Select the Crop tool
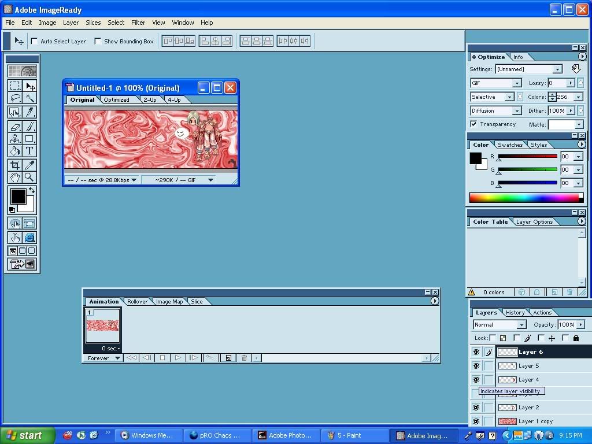Image resolution: width=592 pixels, height=444 pixels. click(x=15, y=165)
